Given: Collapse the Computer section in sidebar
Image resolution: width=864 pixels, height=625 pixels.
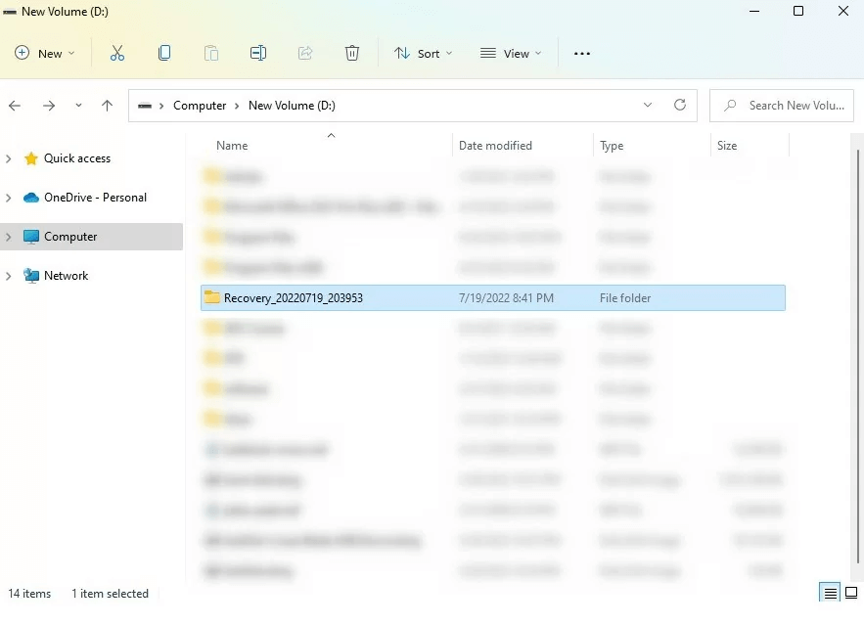Looking at the screenshot, I should (x=8, y=236).
